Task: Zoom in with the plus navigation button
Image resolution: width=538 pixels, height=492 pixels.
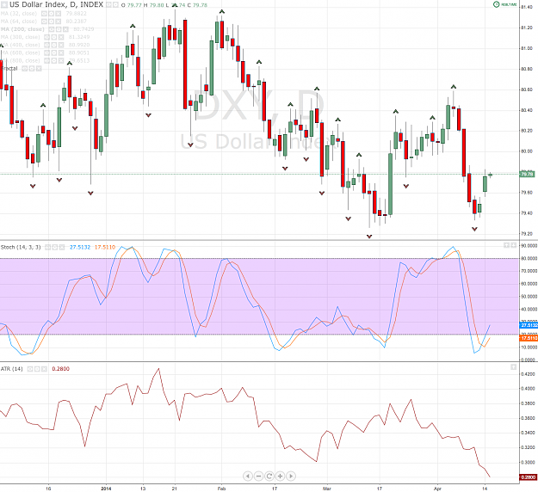Action: 280,476
